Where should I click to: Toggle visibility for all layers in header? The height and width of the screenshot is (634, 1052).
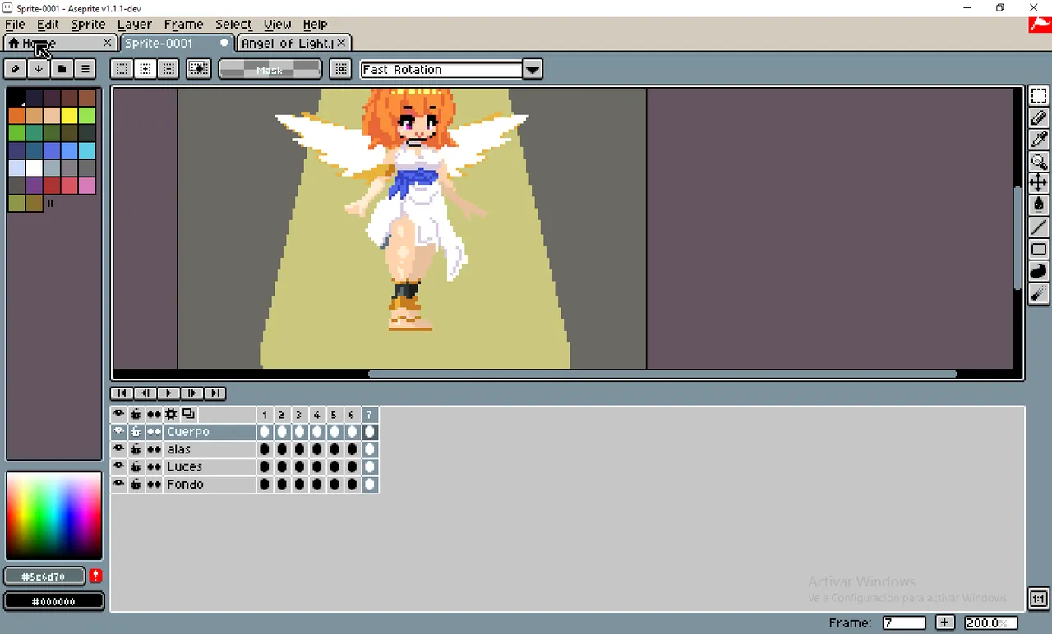pos(118,414)
